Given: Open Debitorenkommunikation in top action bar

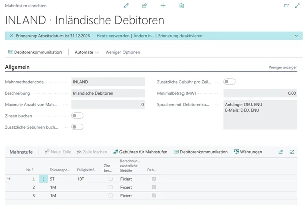Looking at the screenshot, I should tap(35, 52).
